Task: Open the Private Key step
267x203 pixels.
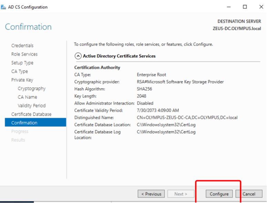Action: [x=22, y=80]
